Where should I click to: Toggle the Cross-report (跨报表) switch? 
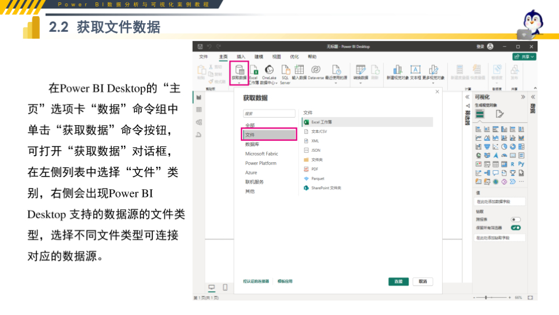pyautogui.click(x=516, y=219)
